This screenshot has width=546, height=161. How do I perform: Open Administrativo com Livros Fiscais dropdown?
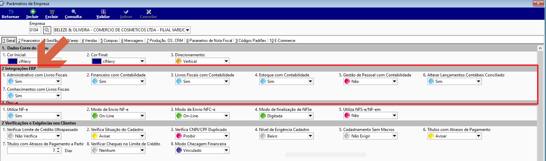coord(58,82)
